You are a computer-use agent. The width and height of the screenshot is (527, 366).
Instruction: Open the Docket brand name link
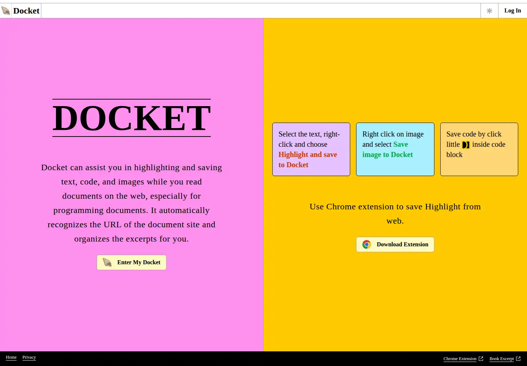(x=26, y=11)
